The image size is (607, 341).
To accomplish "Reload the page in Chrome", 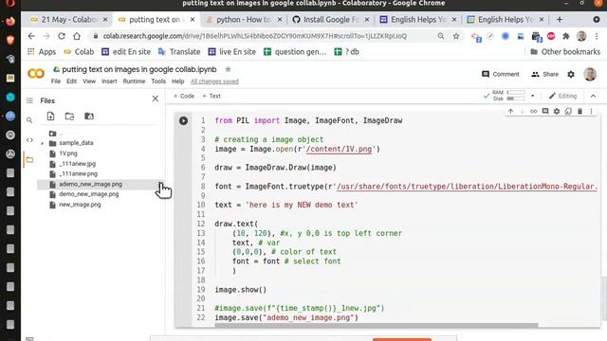I will tap(62, 36).
